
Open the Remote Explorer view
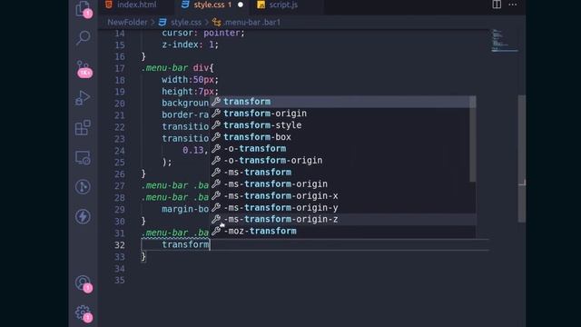click(x=83, y=157)
